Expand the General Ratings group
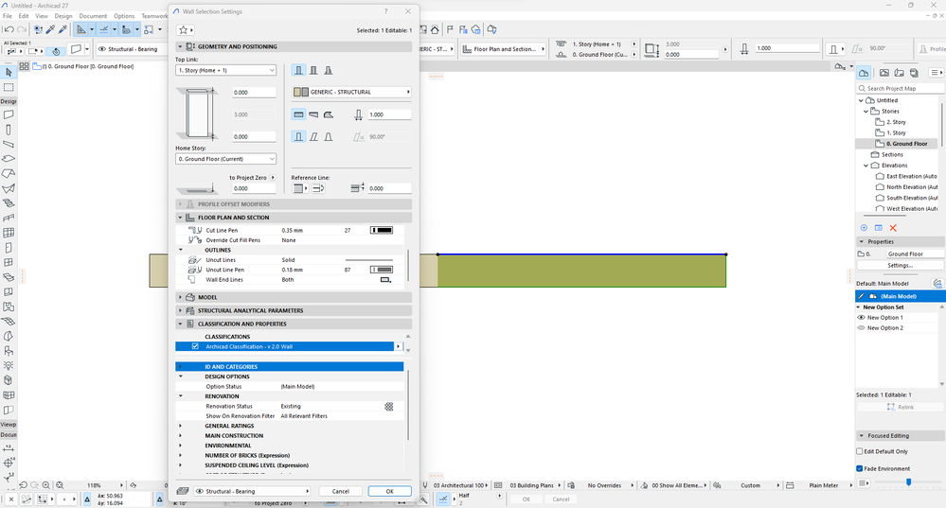 click(180, 426)
